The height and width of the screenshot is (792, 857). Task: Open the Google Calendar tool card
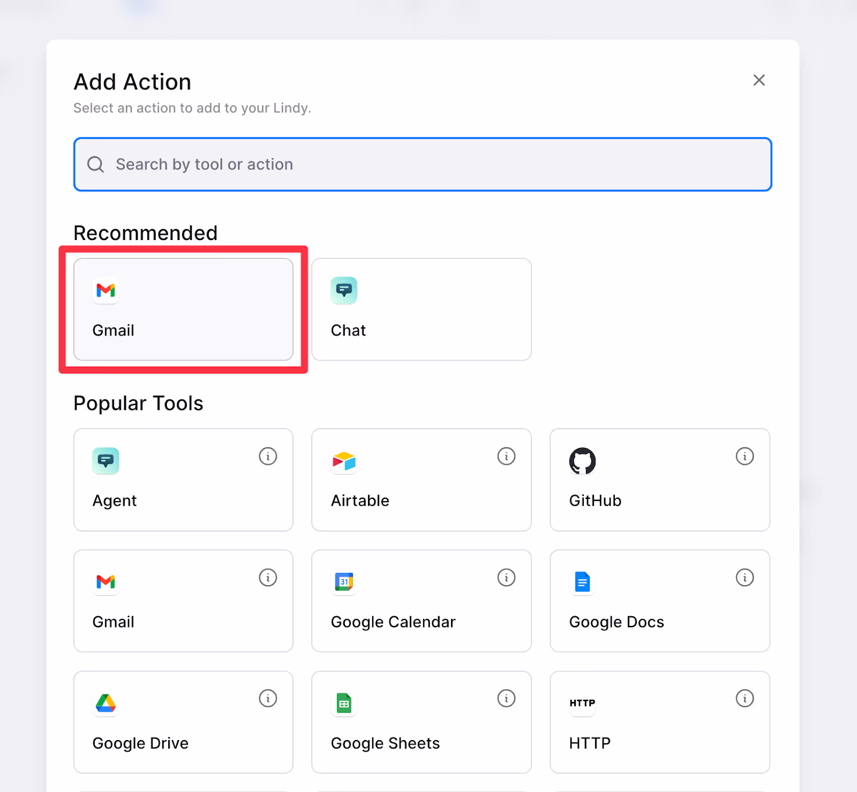(x=422, y=601)
